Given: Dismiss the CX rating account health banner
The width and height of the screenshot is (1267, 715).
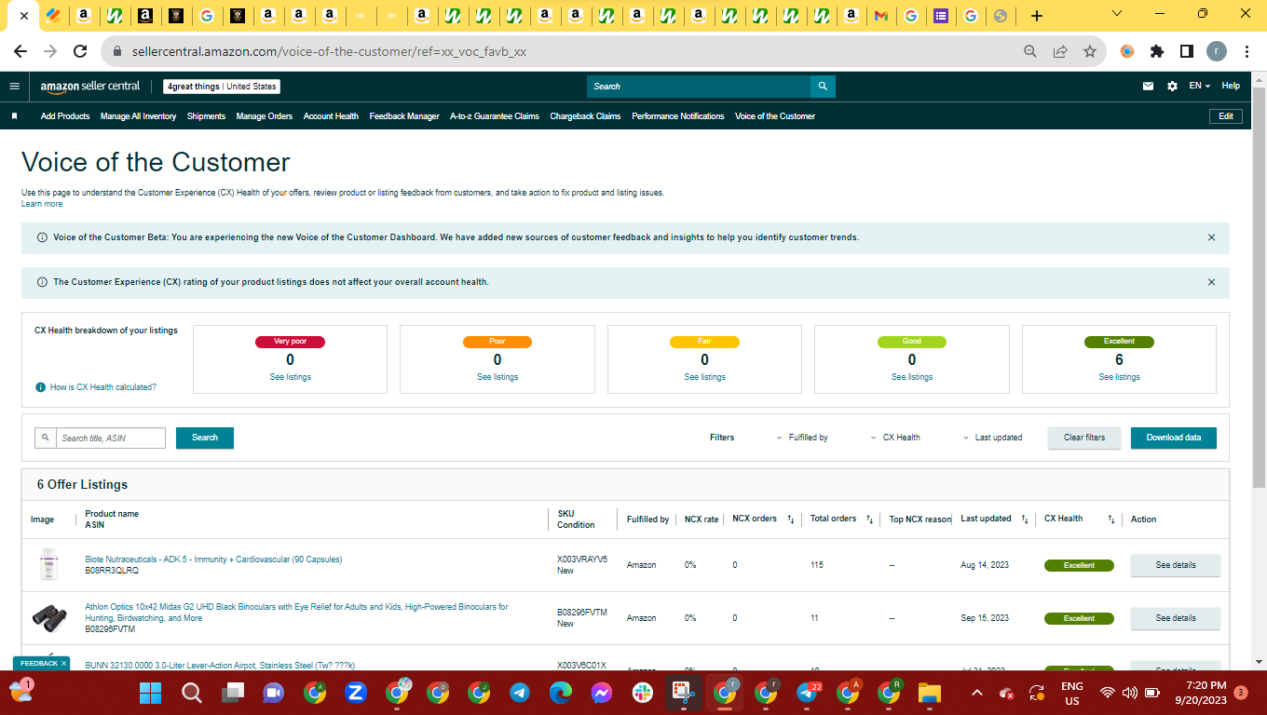Looking at the screenshot, I should pos(1211,282).
